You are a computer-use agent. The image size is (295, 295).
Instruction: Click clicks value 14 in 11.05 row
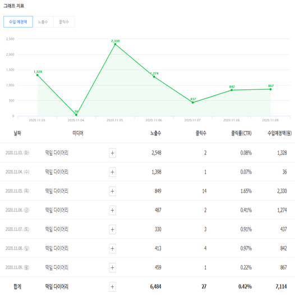click(204, 191)
